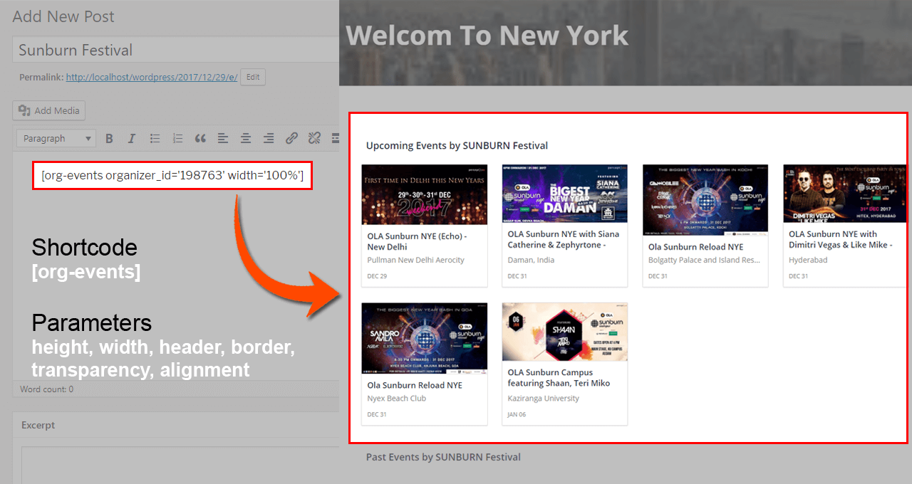The width and height of the screenshot is (912, 484).
Task: Click 'Pullman New Delhi Aerocity' venue text
Action: (x=415, y=261)
